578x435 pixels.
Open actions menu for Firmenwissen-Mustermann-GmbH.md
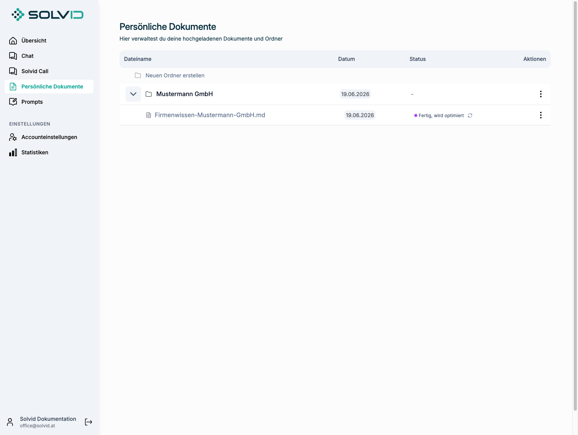541,115
